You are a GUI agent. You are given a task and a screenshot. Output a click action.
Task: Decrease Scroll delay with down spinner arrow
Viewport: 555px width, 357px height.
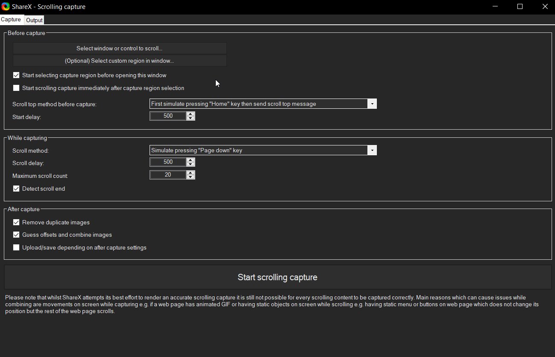coord(191,164)
